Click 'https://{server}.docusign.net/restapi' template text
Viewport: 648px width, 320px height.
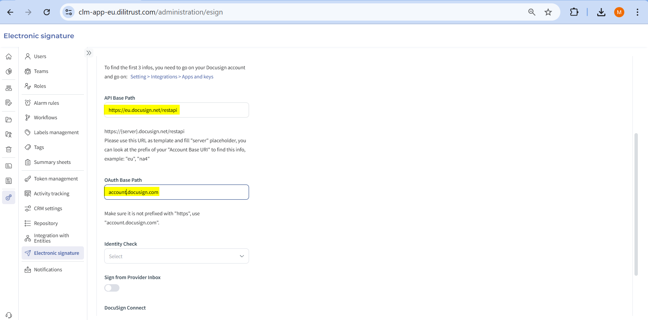[144, 131]
